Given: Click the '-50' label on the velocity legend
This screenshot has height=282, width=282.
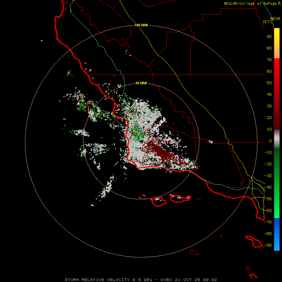Looking at the screenshot, I should (x=268, y=199).
